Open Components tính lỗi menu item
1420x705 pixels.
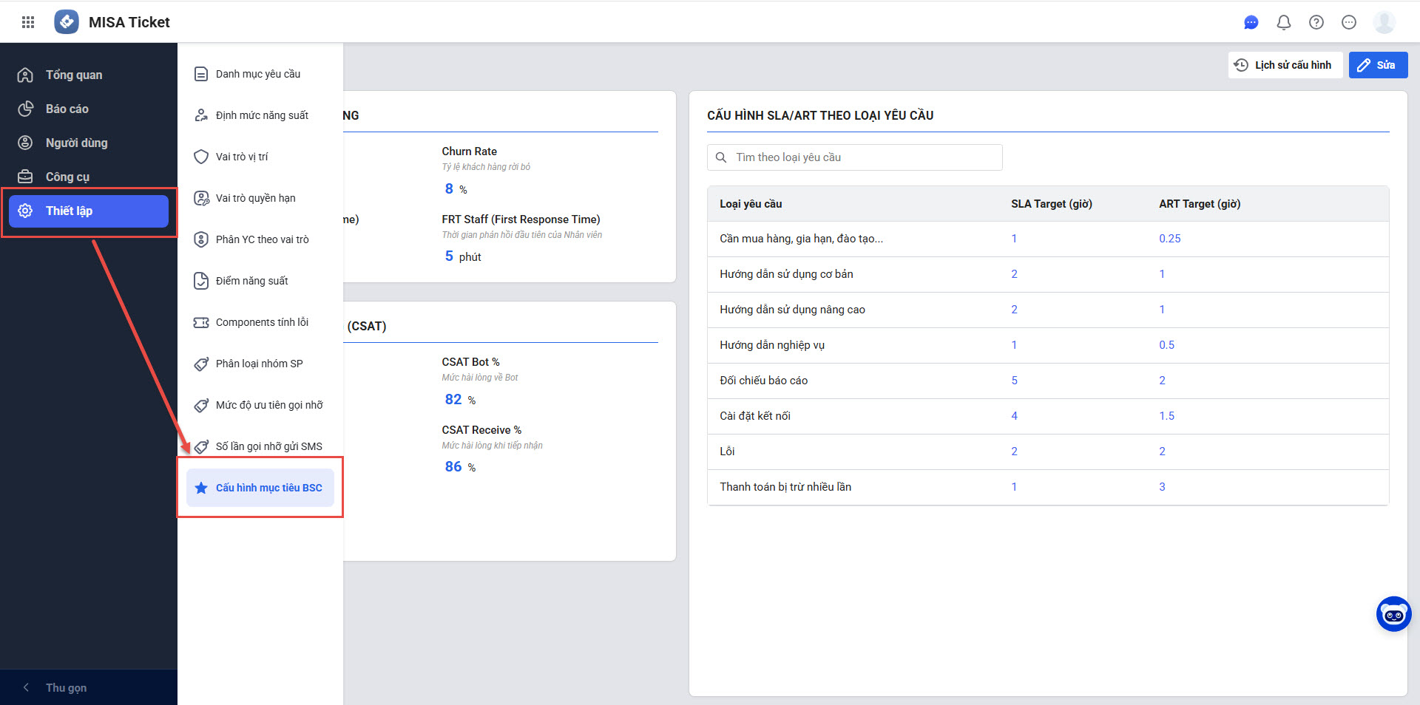261,322
